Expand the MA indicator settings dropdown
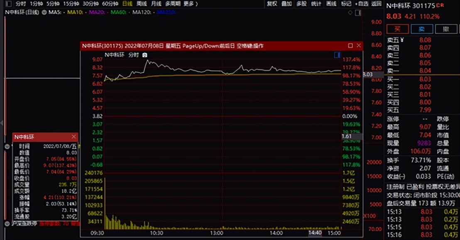This screenshot has width=460, height=240. 44,12
